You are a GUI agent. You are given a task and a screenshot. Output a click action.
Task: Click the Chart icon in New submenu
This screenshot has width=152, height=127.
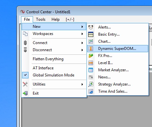tap(91, 41)
